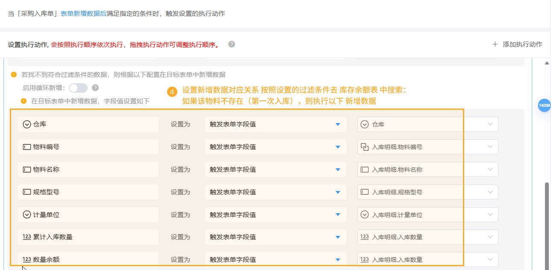Click the number type icon beside 累计入库数量
Screen dimensions: 551x270
coord(27,237)
